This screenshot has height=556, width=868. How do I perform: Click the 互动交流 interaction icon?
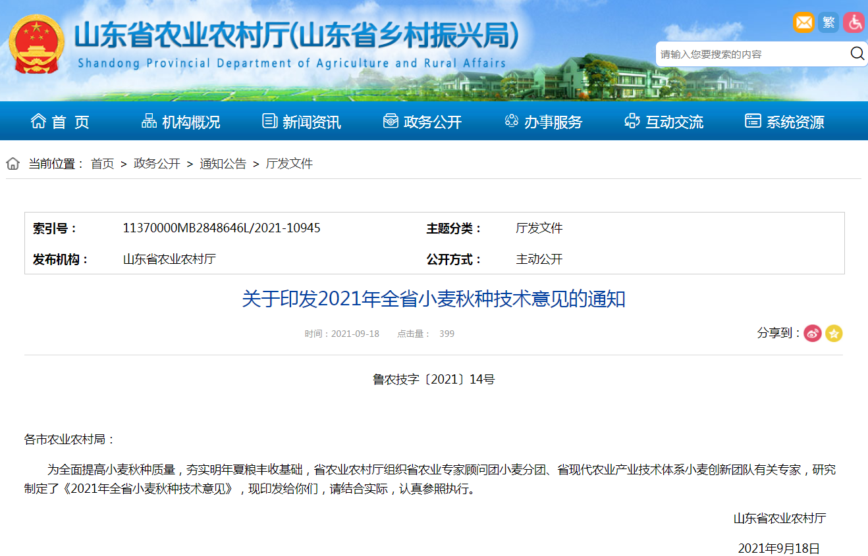pyautogui.click(x=632, y=121)
